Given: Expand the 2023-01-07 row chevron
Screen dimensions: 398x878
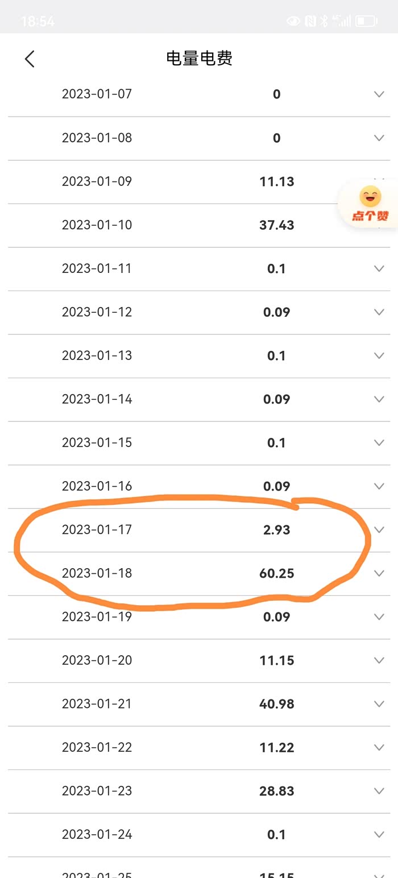Looking at the screenshot, I should 379,94.
